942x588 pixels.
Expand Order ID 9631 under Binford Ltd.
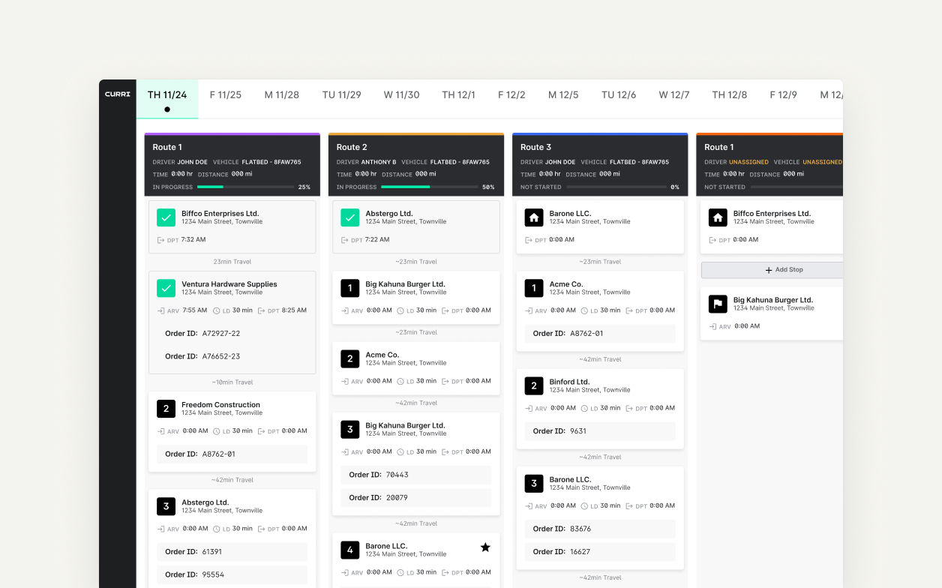[x=600, y=431]
